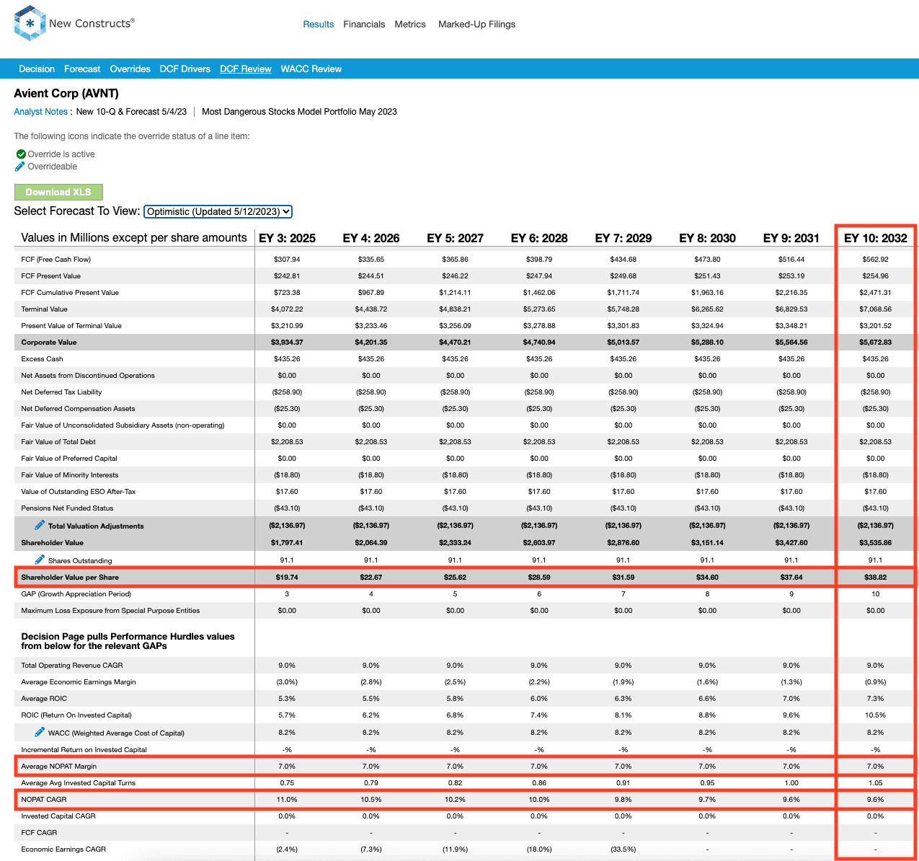Click the 10.5% ROIC value for 2032
This screenshot has height=861, width=919.
point(875,715)
